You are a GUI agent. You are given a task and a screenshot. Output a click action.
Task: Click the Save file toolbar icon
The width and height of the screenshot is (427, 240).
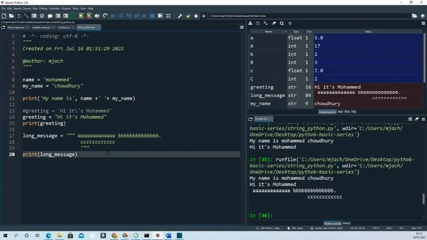point(19,16)
